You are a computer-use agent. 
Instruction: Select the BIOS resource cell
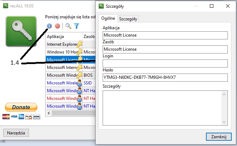coord(89,75)
